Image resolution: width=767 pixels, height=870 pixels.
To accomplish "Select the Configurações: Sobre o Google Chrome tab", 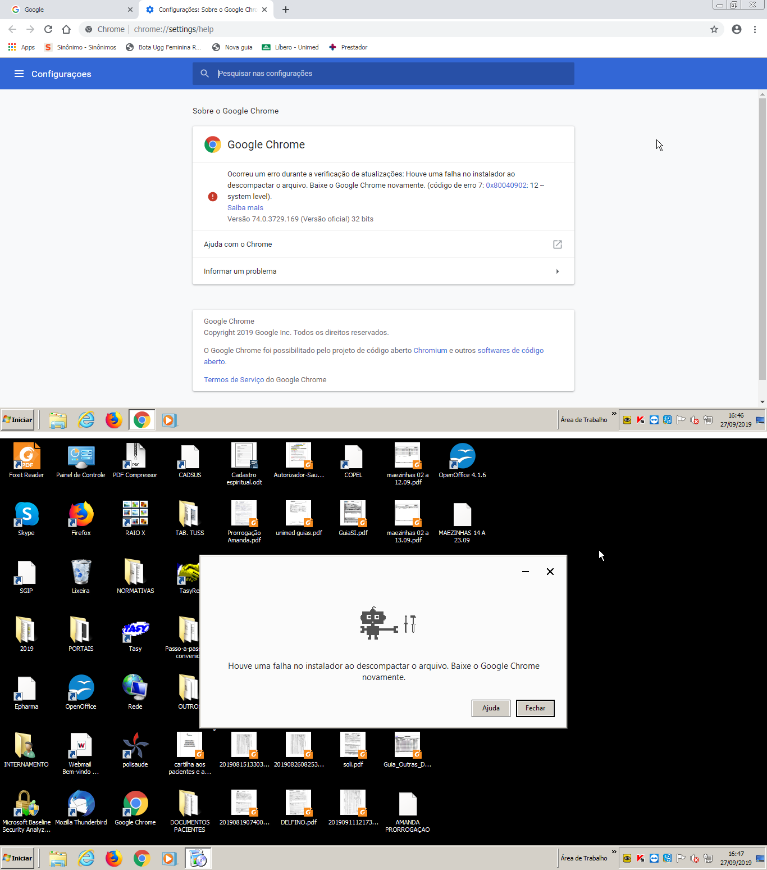I will [206, 10].
